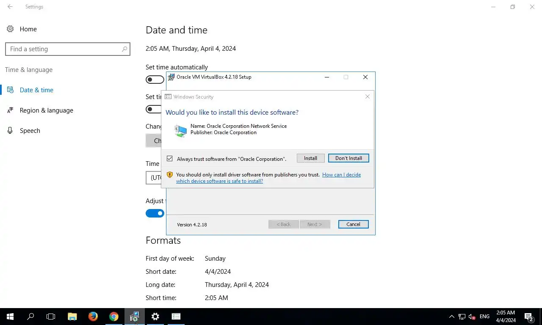
Task: Open Task View from the taskbar
Action: click(x=51, y=317)
